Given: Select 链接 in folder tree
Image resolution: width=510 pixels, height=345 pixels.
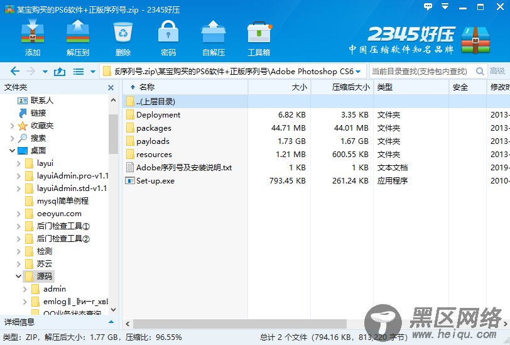Looking at the screenshot, I should 38,113.
